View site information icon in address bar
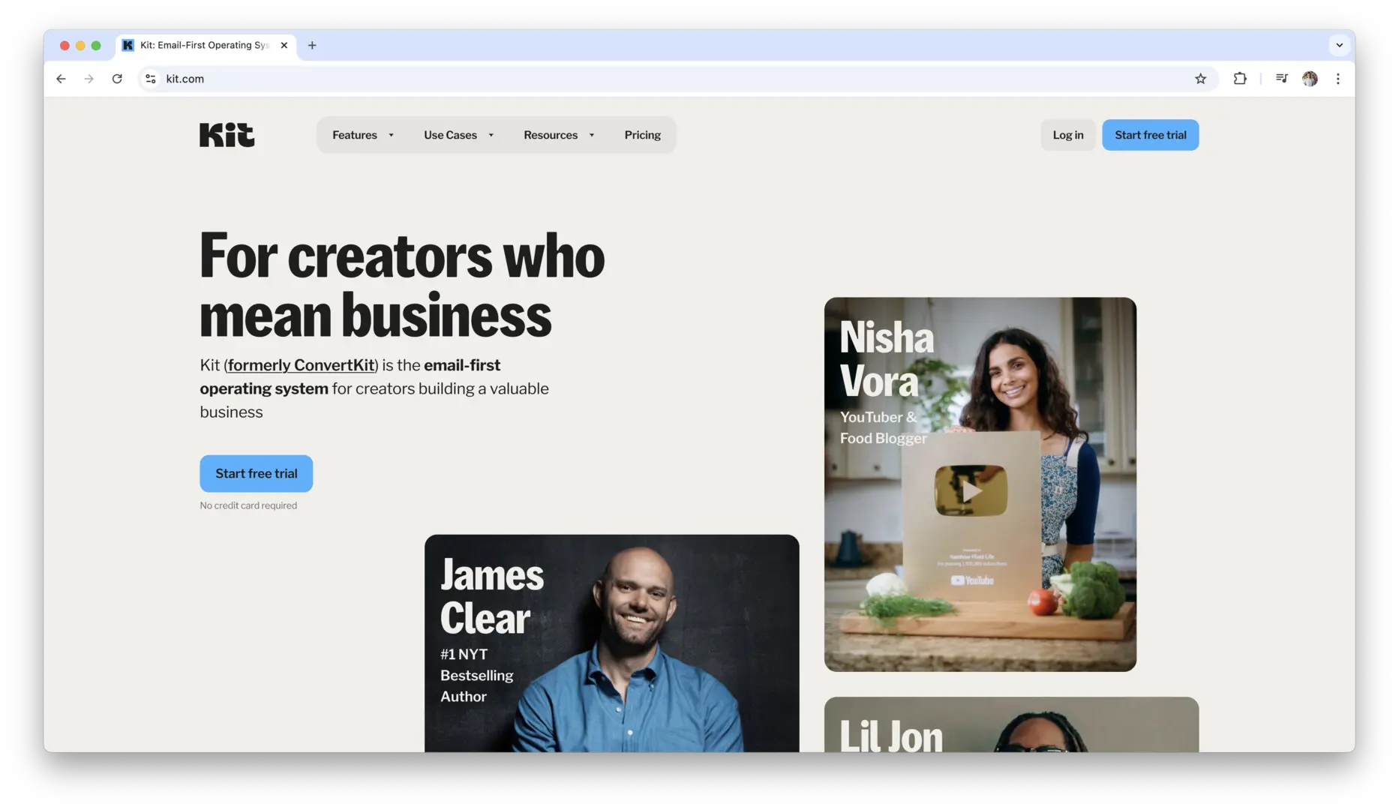 pyautogui.click(x=151, y=79)
